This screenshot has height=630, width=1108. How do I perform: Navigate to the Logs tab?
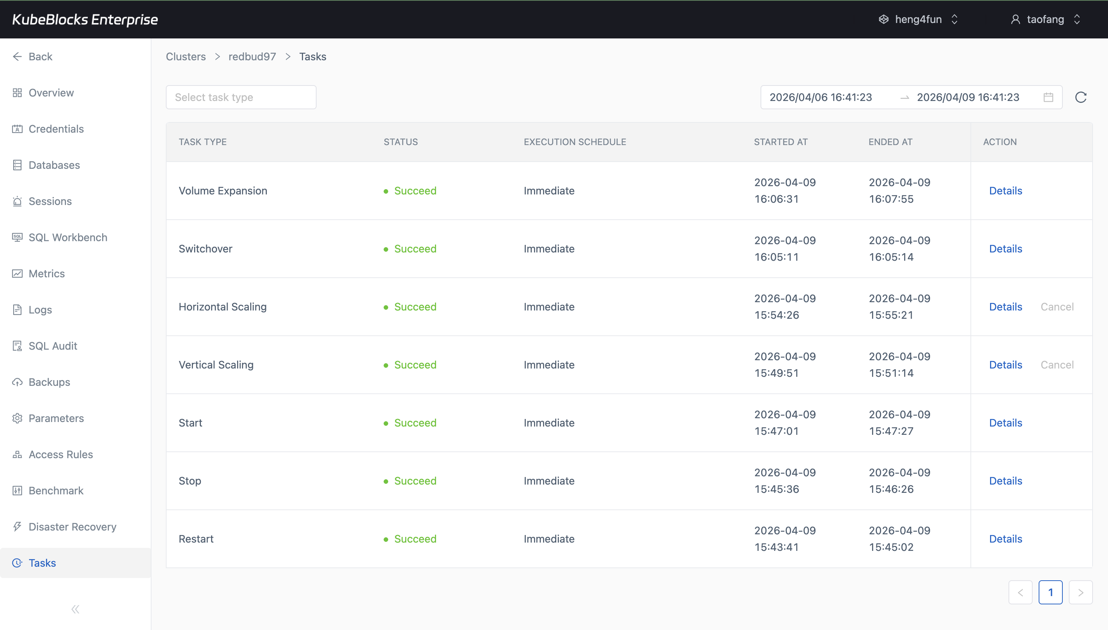39,310
